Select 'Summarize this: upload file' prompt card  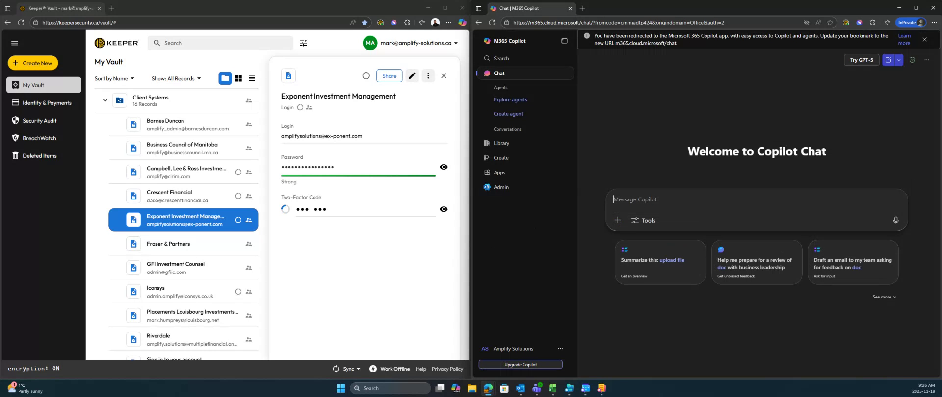[660, 262]
